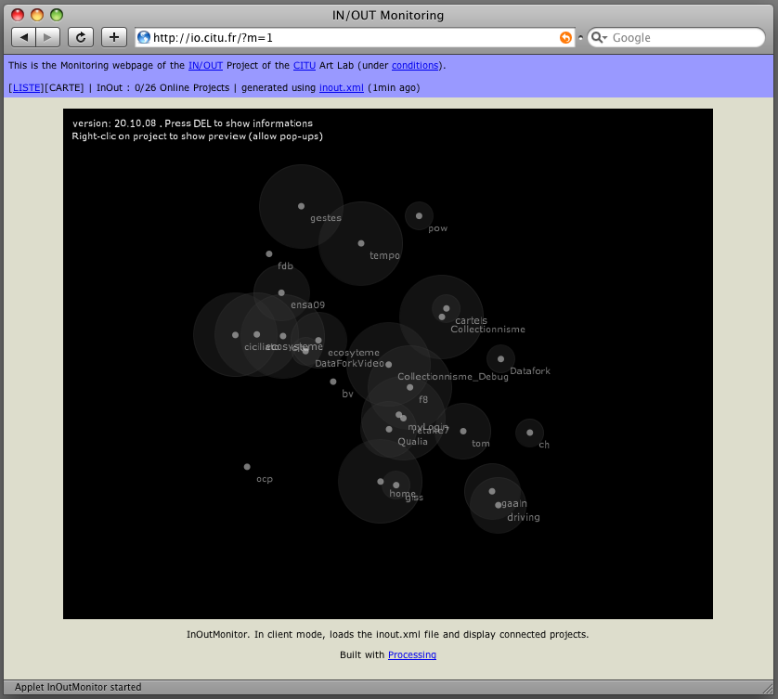Click the browser Back arrow button
Screen dimensions: 778x699
[23, 37]
